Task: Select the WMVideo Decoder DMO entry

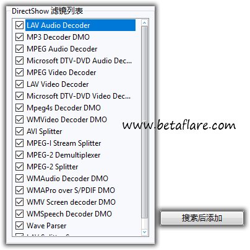Action: [67, 120]
